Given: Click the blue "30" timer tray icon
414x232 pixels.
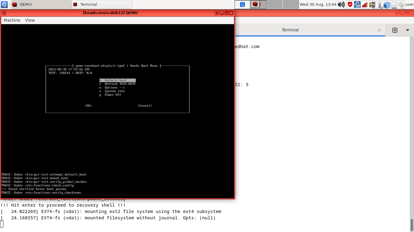Looking at the screenshot, I should point(357,4).
